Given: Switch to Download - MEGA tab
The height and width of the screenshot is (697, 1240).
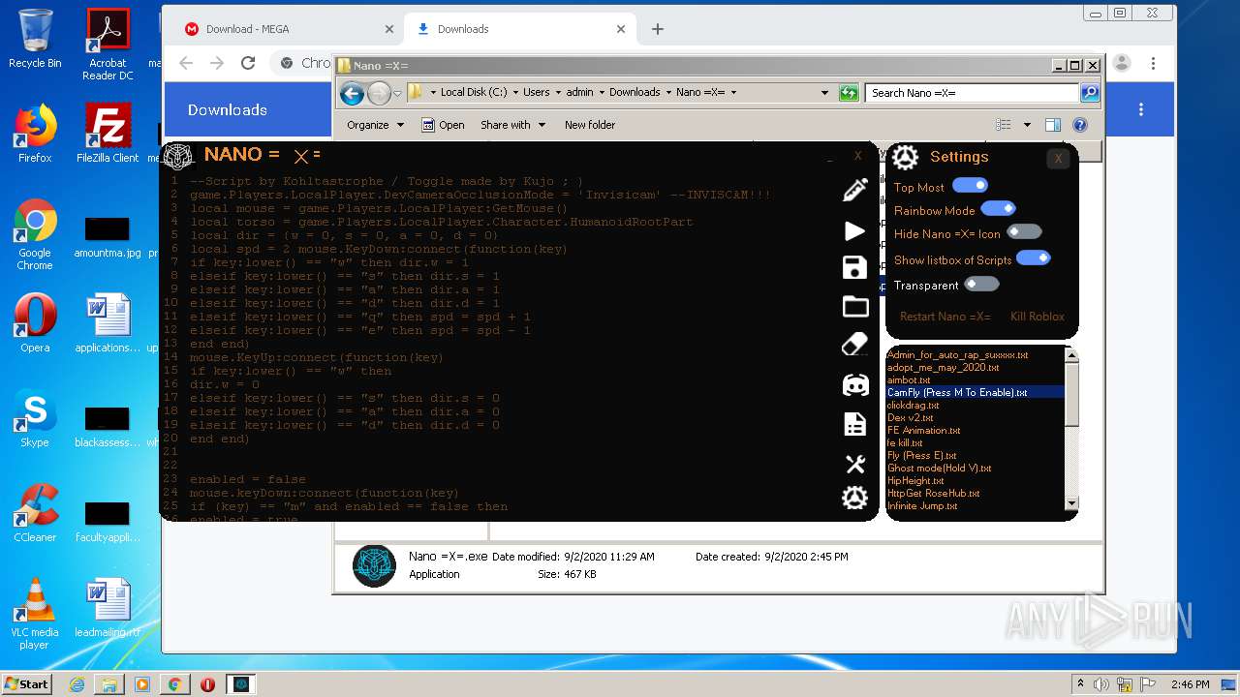Looking at the screenshot, I should click(289, 29).
